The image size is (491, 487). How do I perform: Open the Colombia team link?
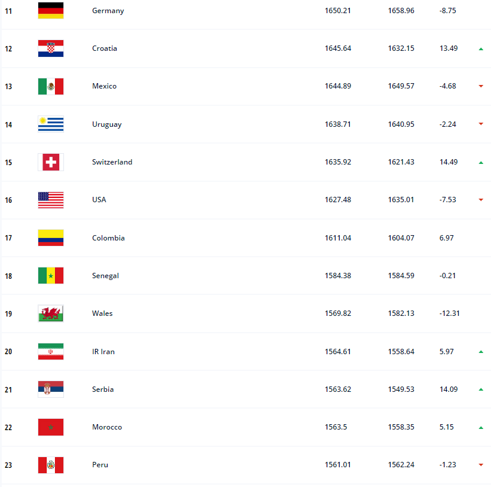click(108, 238)
